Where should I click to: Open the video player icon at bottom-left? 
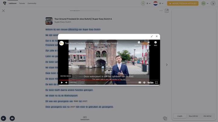[x=12, y=118]
